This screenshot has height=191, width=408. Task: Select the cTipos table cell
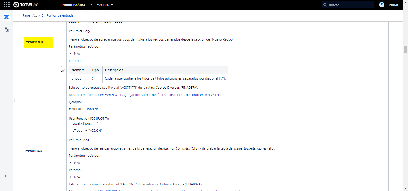[79, 79]
